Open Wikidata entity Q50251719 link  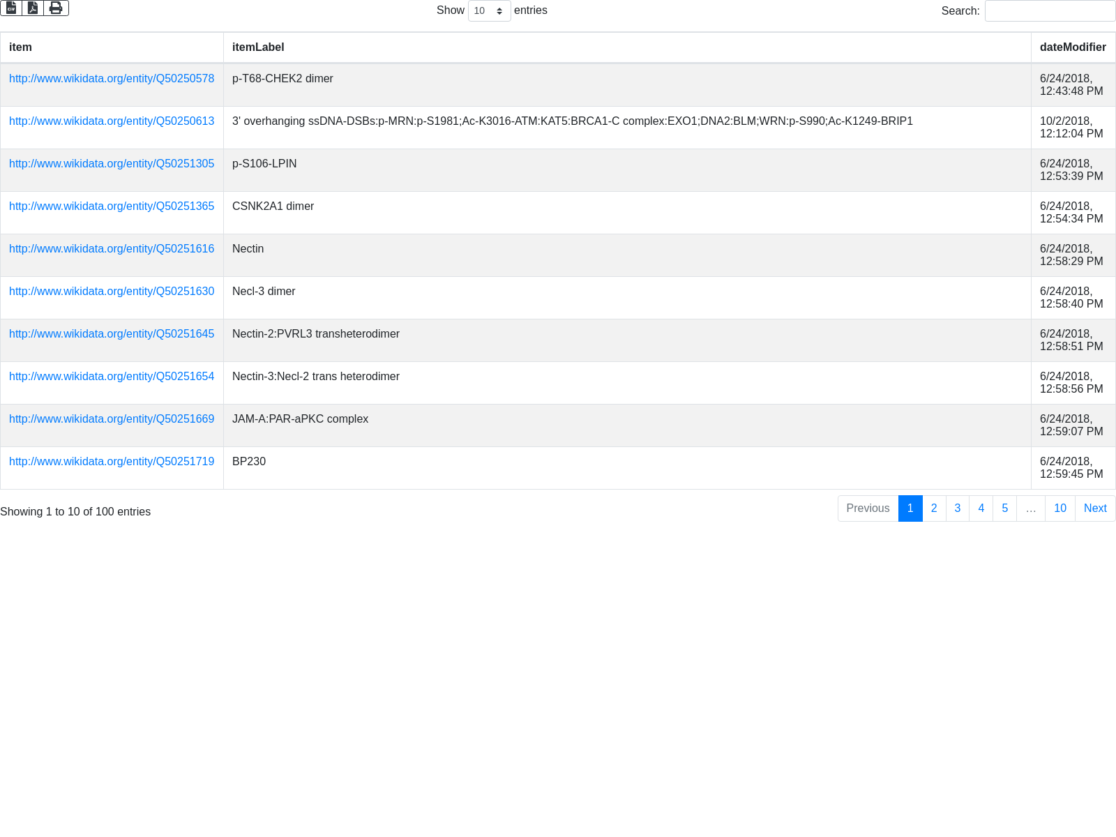coord(112,462)
